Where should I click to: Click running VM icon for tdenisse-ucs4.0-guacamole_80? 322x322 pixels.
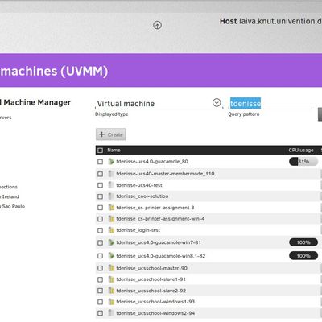click(111, 161)
